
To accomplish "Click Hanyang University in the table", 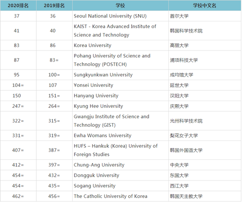I will click(96, 96).
